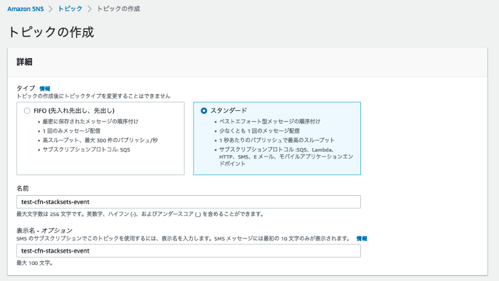Select the FIFO radio button
This screenshot has height=281, width=499.
click(27, 111)
